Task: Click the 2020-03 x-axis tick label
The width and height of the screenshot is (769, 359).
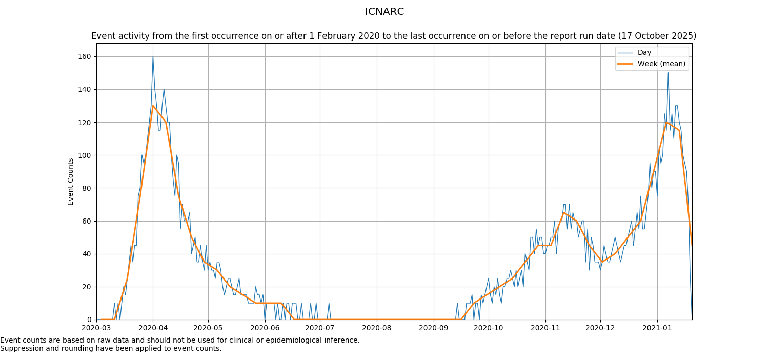Action: 96,328
